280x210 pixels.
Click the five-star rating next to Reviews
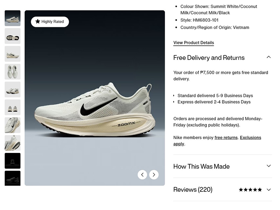pos(250,190)
